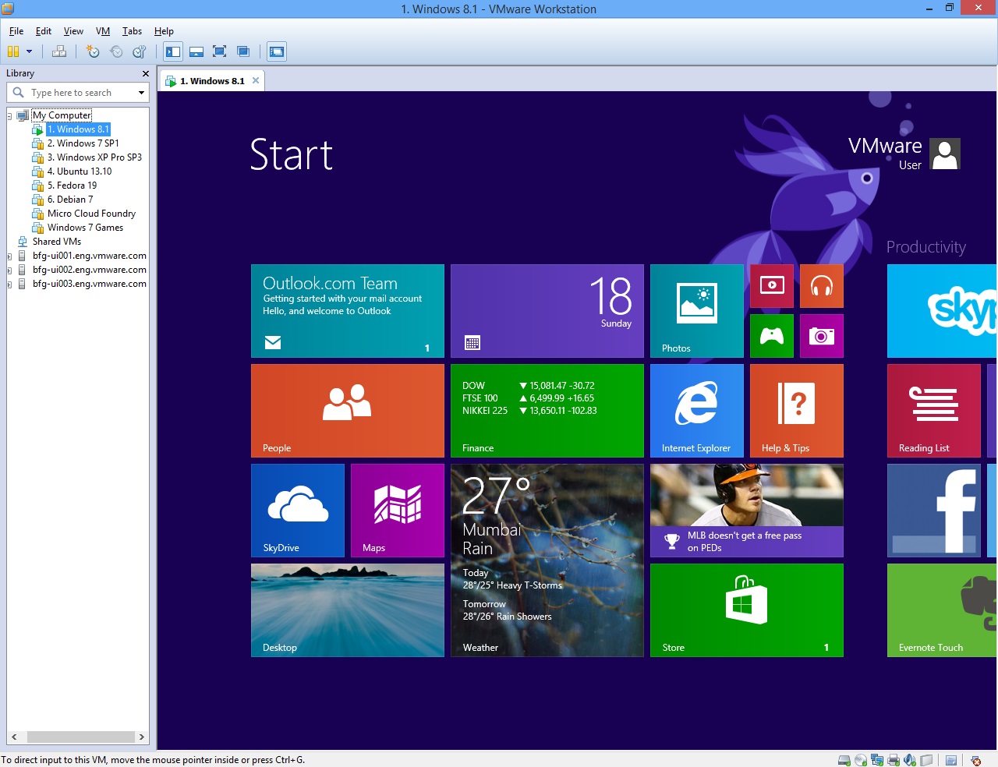Image resolution: width=998 pixels, height=767 pixels.
Task: Open the library search dropdown arrow
Action: tap(140, 92)
